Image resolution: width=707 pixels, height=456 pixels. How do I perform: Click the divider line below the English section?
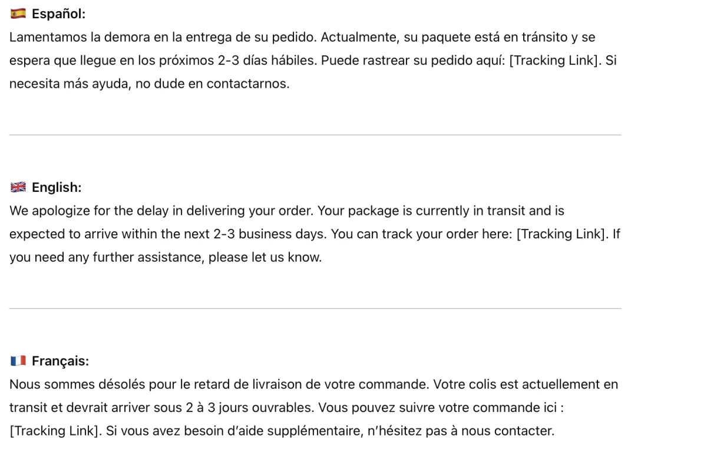pyautogui.click(x=315, y=308)
